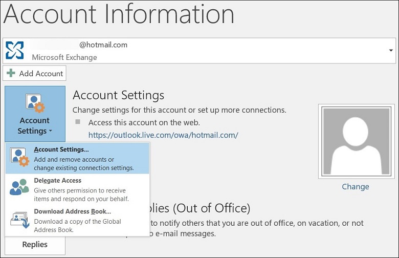Click the Add Account button
This screenshot has height=258, width=399.
(x=34, y=73)
